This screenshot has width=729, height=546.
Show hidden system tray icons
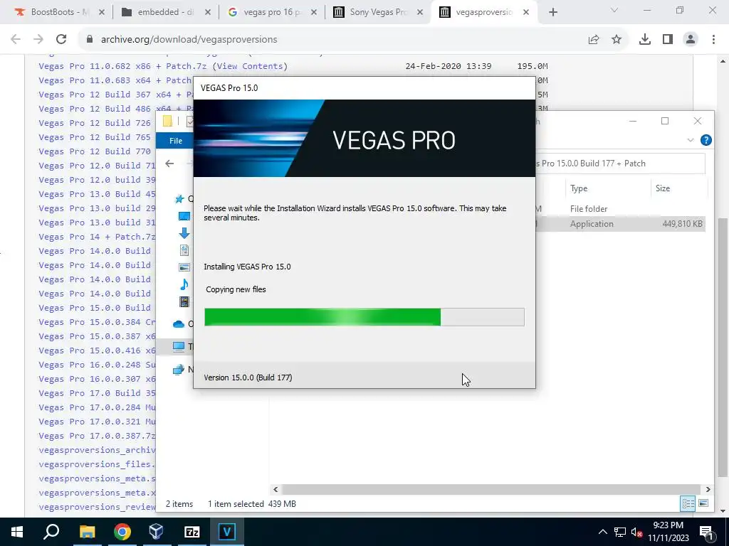602,532
